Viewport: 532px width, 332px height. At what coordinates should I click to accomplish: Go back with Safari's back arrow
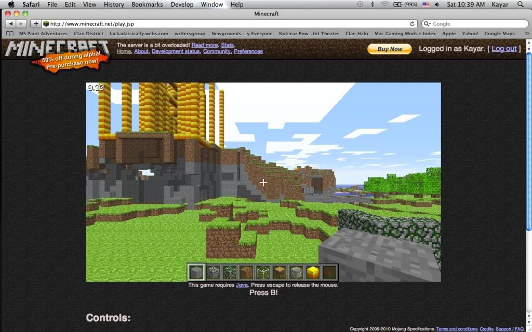pyautogui.click(x=10, y=24)
